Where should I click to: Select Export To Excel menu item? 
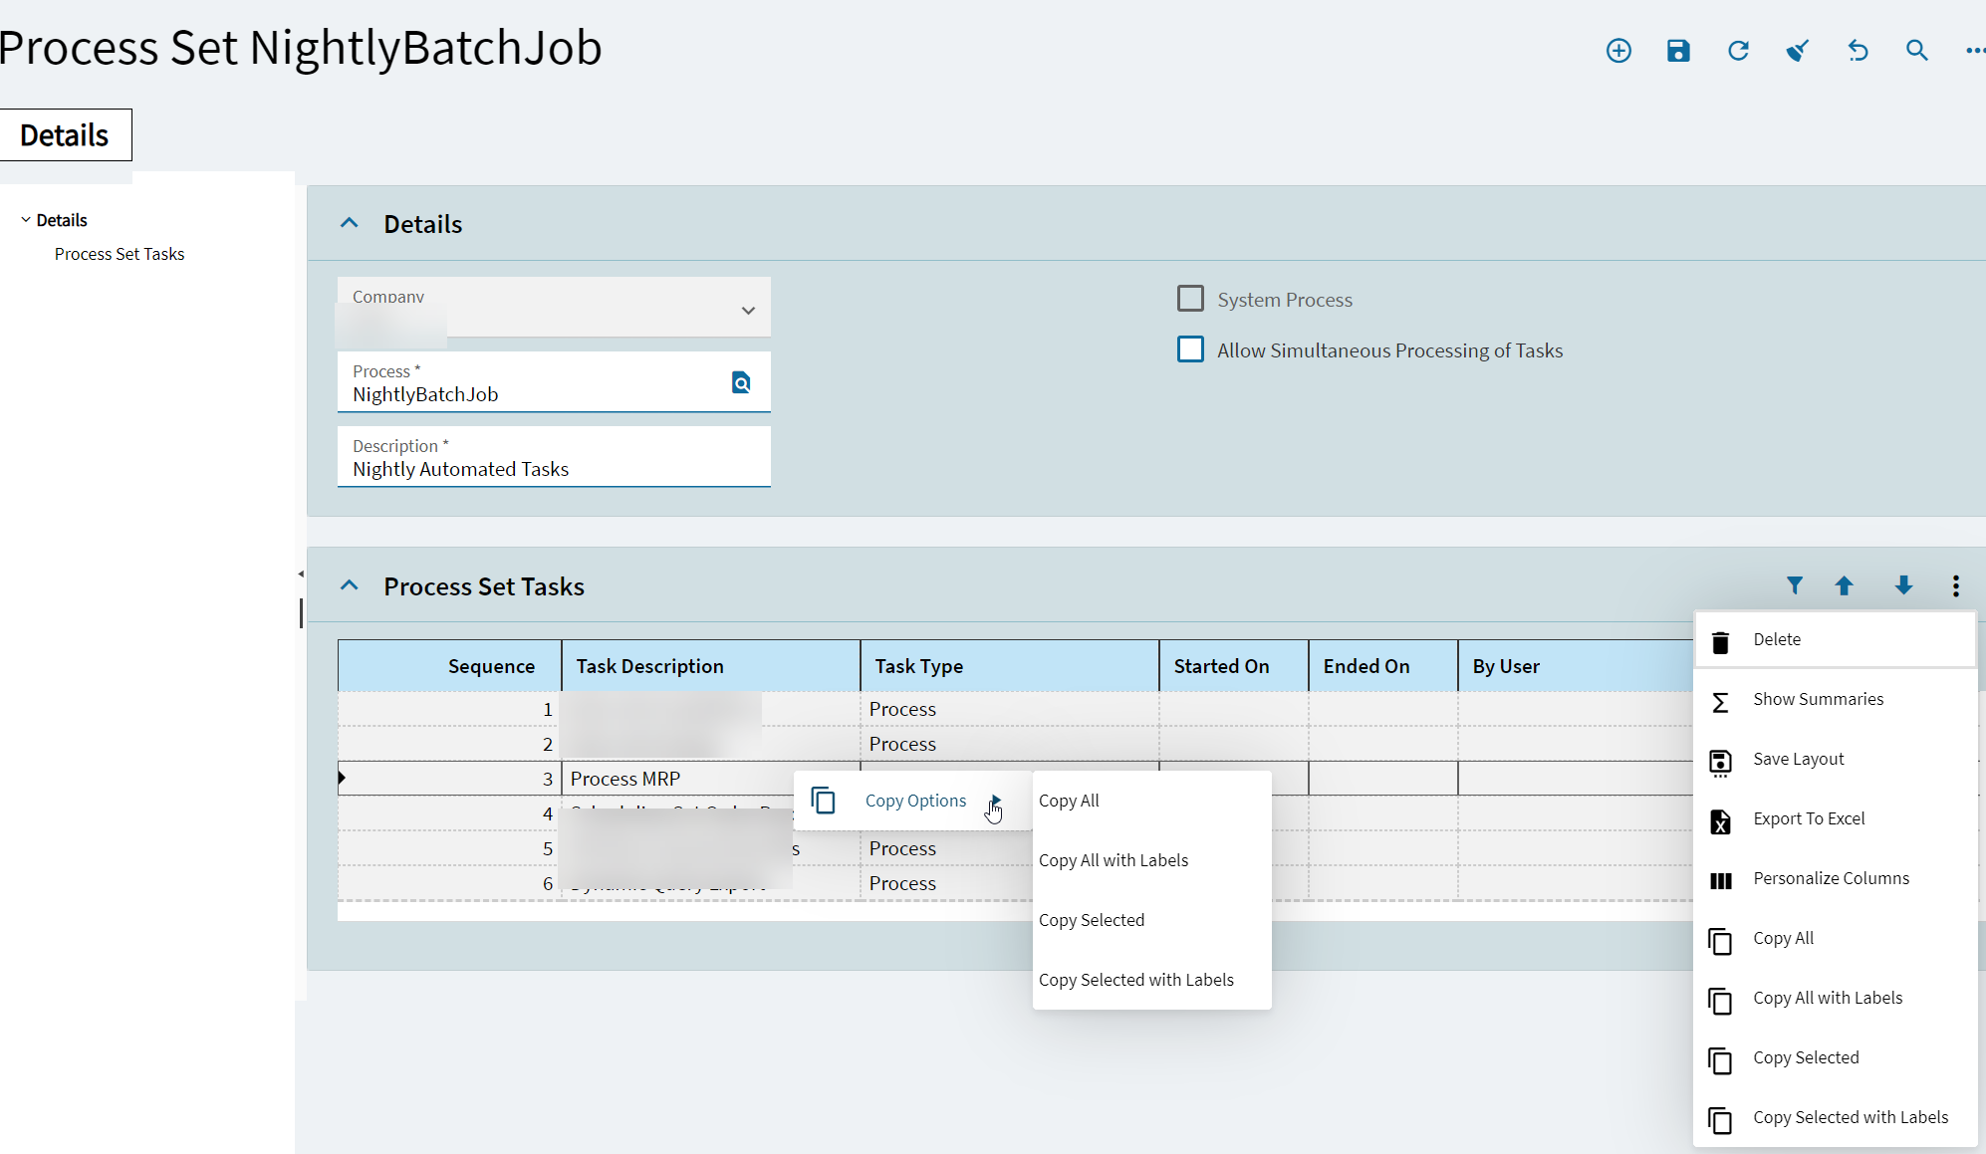click(x=1808, y=818)
